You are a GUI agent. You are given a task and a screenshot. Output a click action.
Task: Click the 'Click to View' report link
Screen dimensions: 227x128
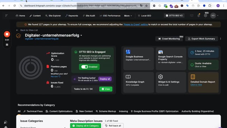pos(196,85)
